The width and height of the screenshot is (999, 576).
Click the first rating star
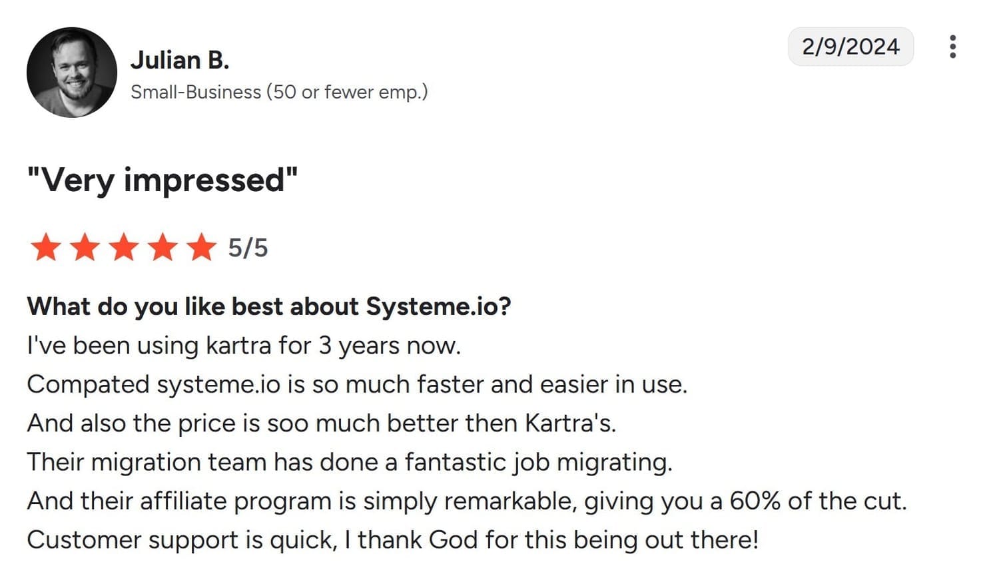coord(46,248)
